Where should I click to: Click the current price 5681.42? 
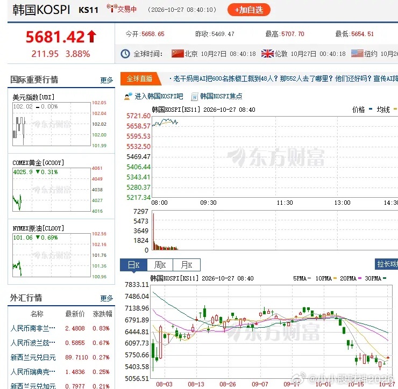coord(55,37)
